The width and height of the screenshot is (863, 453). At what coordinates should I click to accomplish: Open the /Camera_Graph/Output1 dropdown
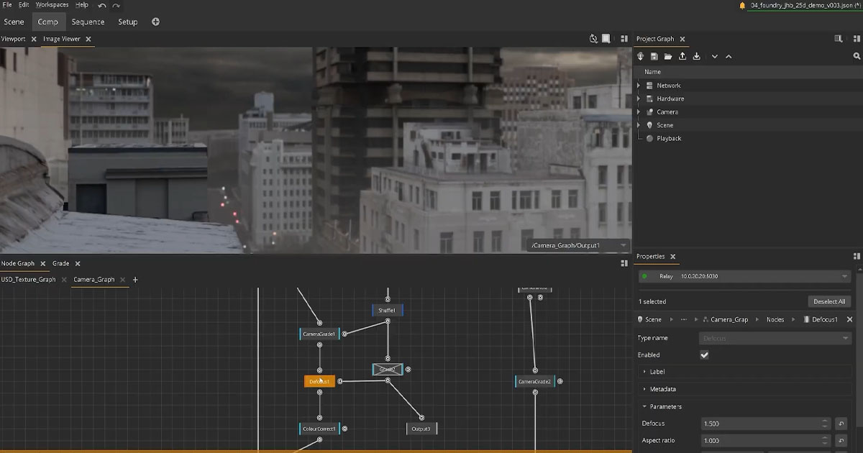[x=578, y=246]
